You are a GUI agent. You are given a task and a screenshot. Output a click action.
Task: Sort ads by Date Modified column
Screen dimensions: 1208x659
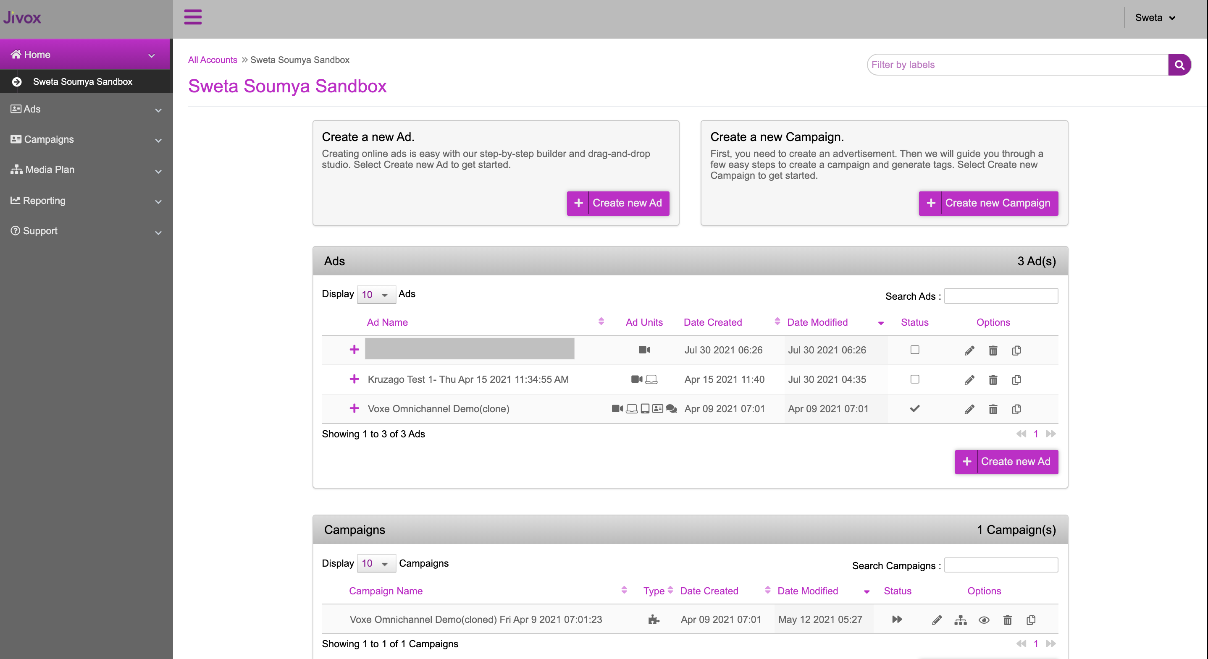(x=817, y=322)
